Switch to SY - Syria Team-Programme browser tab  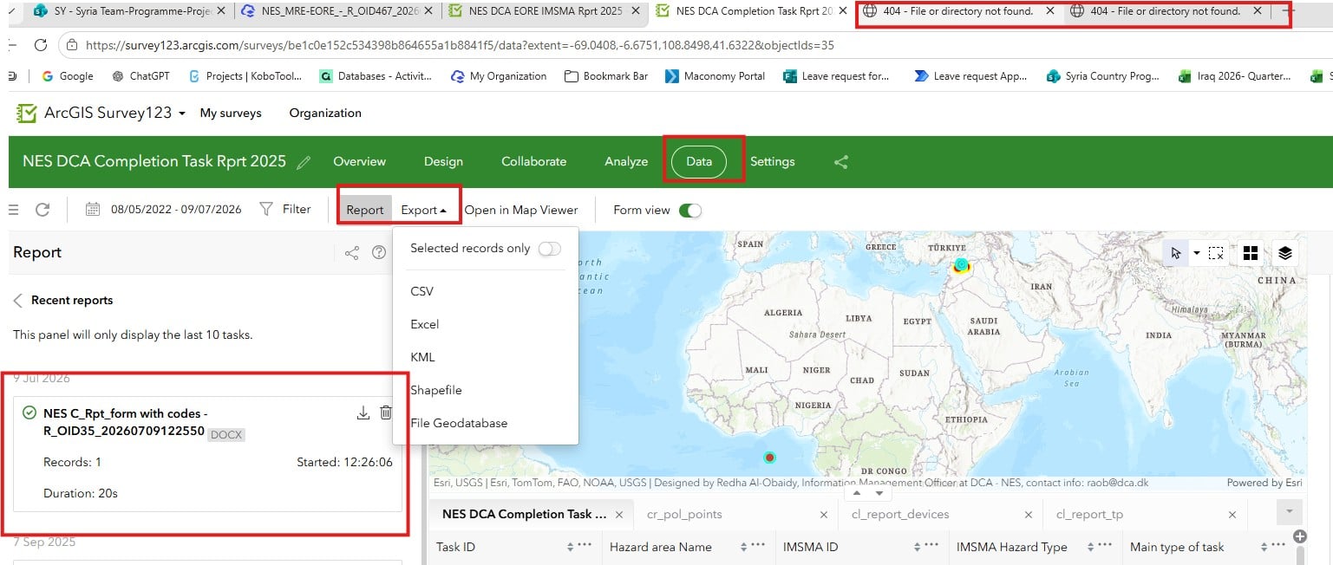tap(130, 11)
